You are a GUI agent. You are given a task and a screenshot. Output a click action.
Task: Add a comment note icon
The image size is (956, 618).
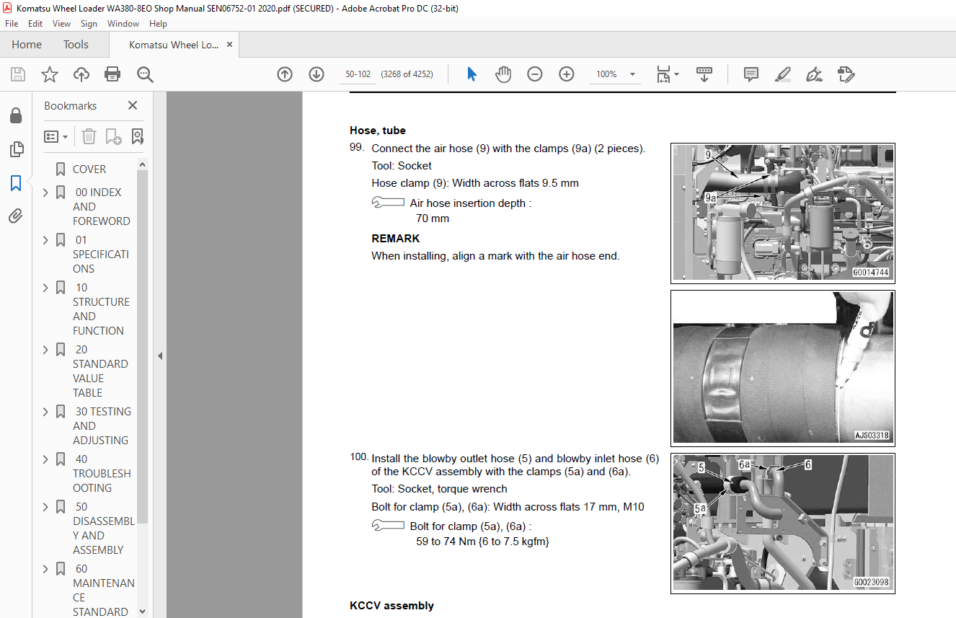click(x=751, y=74)
